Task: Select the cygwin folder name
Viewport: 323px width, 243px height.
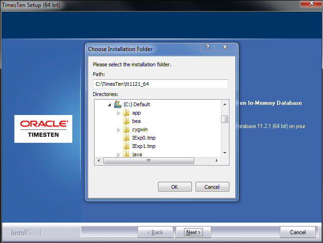Action: tap(140, 130)
